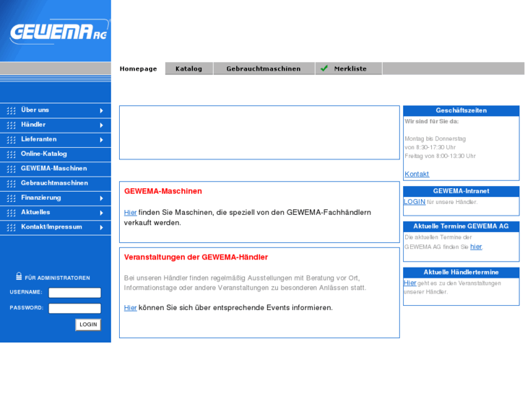The image size is (525, 393).
Task: Switch to the Homepage tab
Action: [138, 69]
